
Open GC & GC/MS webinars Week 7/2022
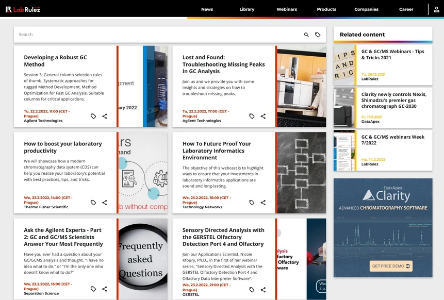393,140
